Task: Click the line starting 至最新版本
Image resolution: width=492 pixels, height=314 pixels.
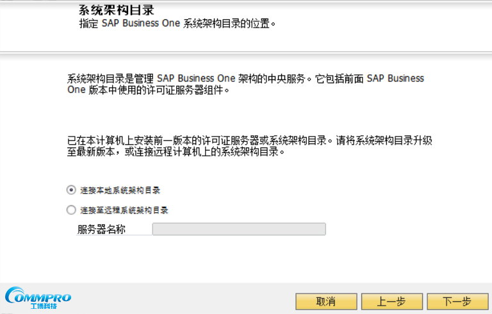Action: pos(175,154)
